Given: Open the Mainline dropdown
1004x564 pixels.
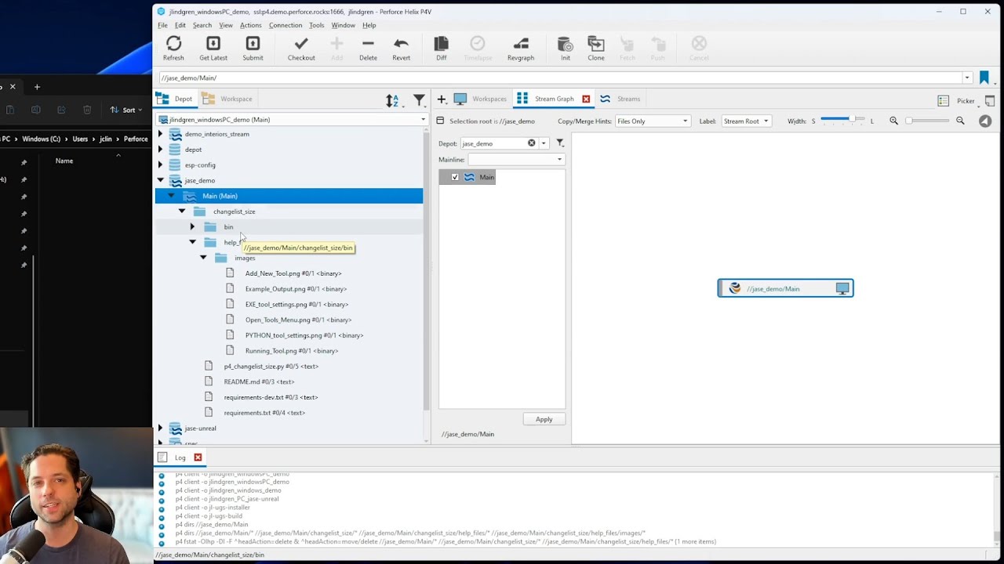Looking at the screenshot, I should (516, 159).
